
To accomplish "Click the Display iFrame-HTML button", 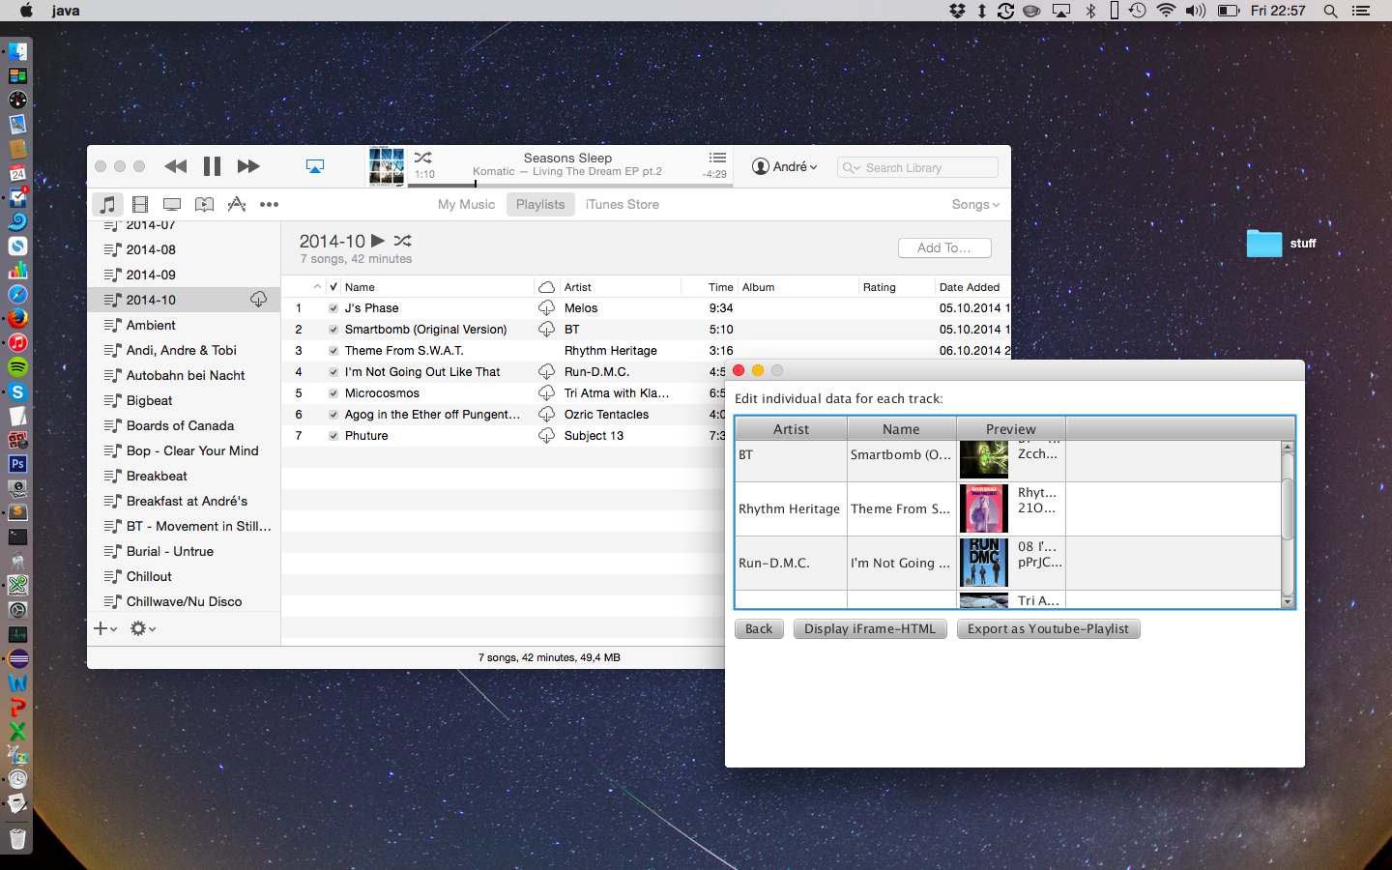I will click(870, 628).
